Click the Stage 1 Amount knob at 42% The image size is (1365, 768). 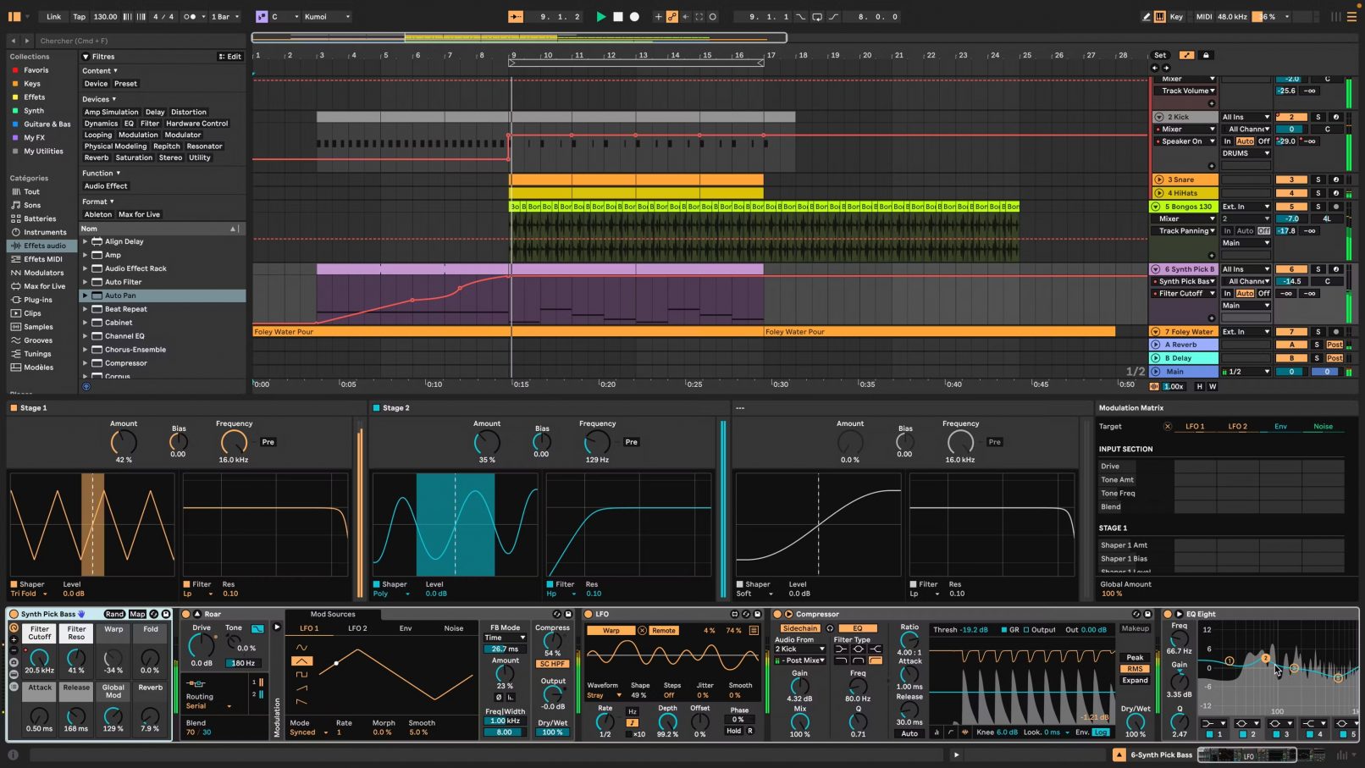(124, 442)
